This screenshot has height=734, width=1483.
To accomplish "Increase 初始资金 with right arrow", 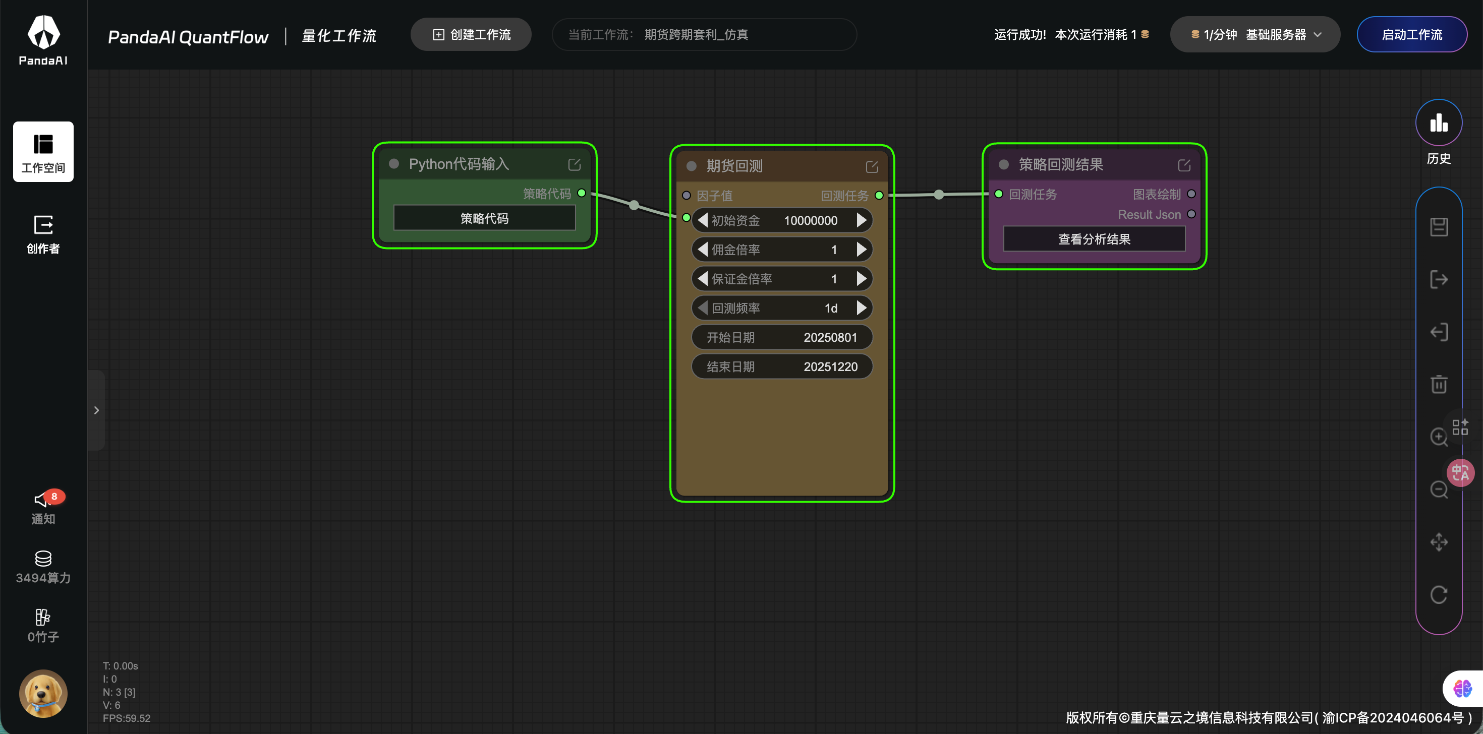I will point(861,220).
